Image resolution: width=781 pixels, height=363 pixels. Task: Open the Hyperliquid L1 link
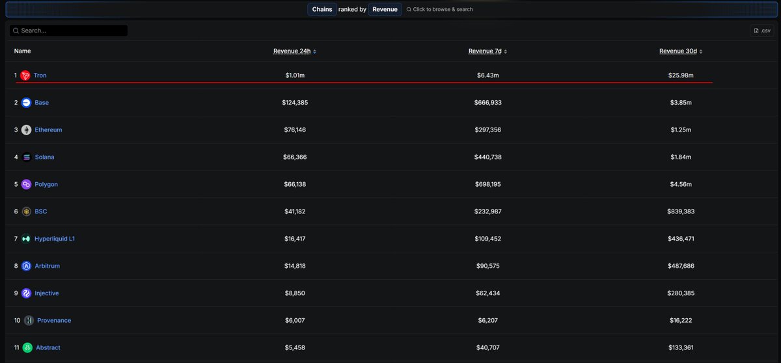click(55, 239)
